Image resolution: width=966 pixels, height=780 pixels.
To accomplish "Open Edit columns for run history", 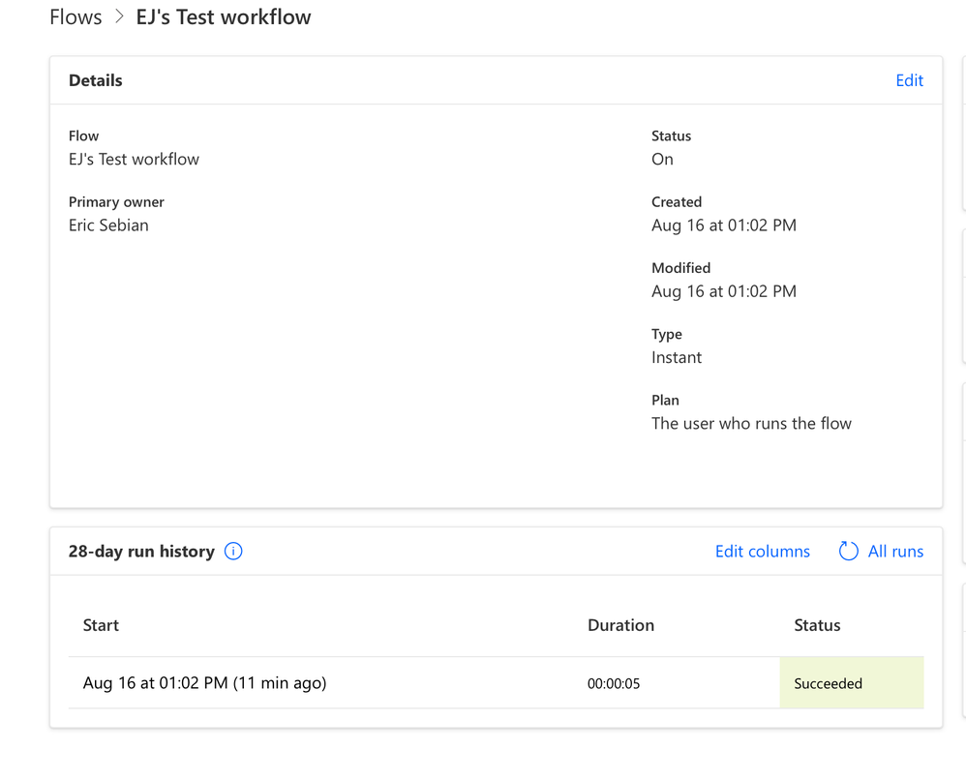I will [x=762, y=551].
